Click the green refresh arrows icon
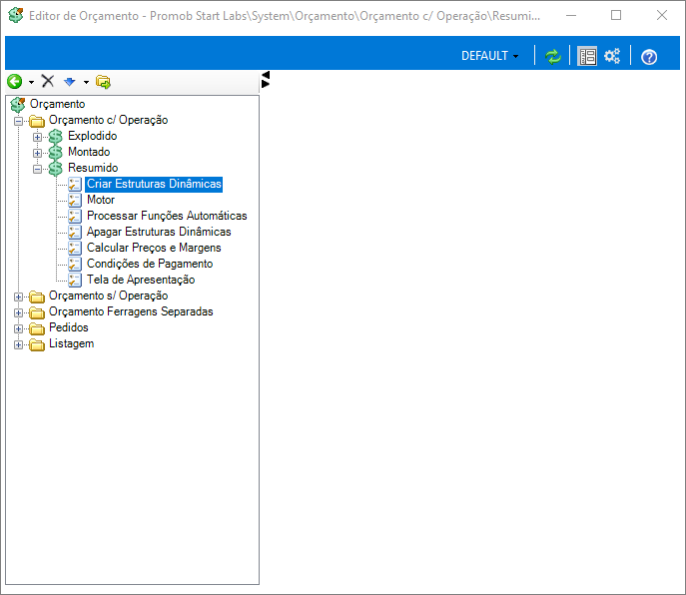The width and height of the screenshot is (686, 595). click(553, 57)
